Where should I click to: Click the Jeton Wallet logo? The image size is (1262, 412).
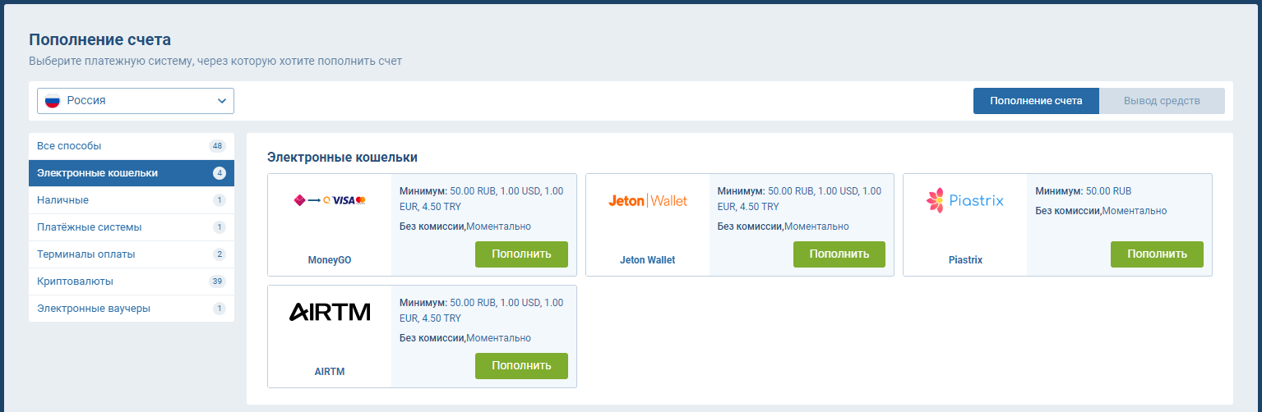(x=647, y=200)
